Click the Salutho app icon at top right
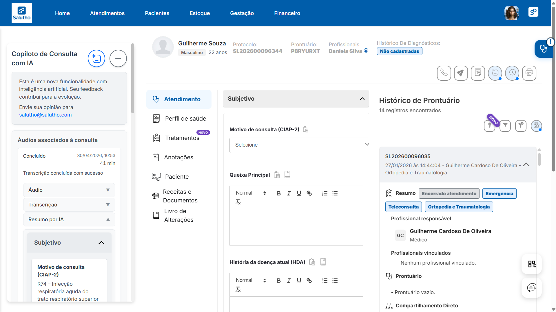 (533, 12)
